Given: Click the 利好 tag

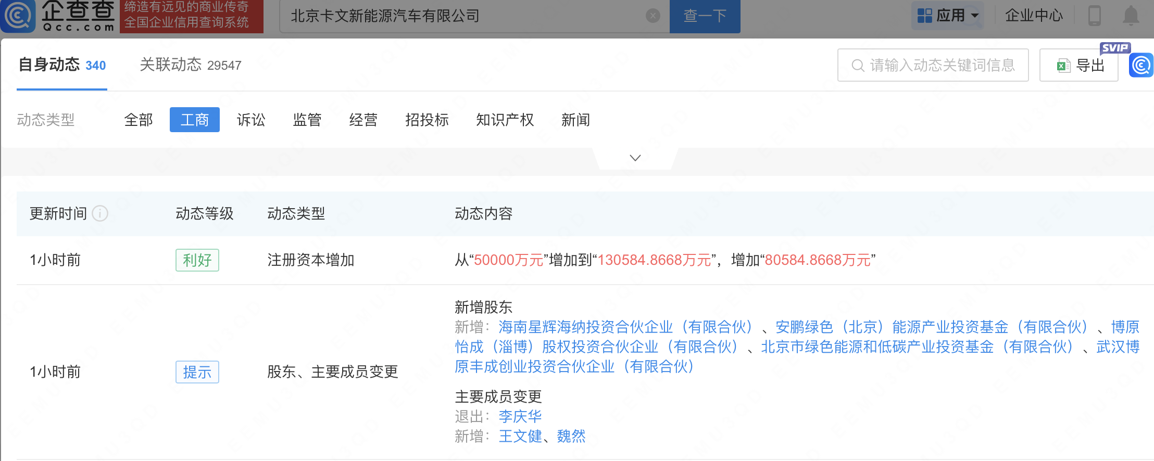Looking at the screenshot, I should (197, 260).
